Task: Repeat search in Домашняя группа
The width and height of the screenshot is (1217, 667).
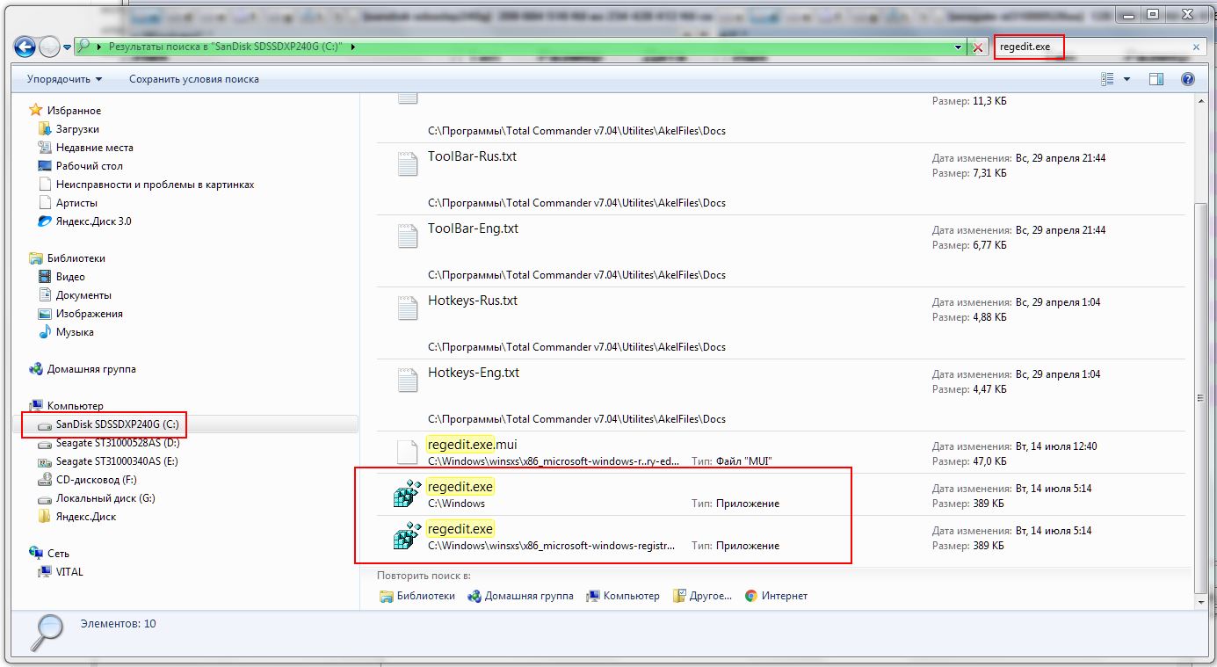Action: pos(520,596)
